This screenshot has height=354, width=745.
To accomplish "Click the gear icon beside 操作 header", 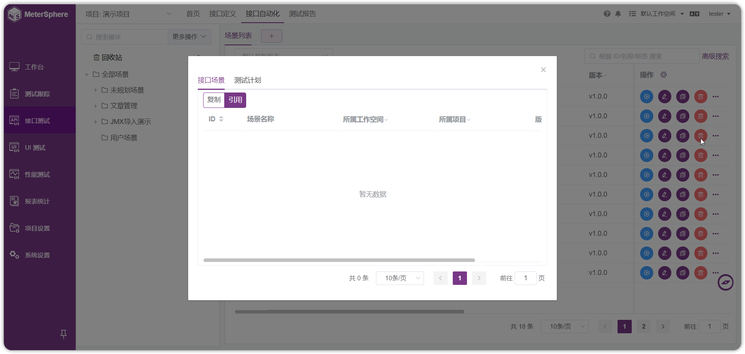I will tap(664, 75).
